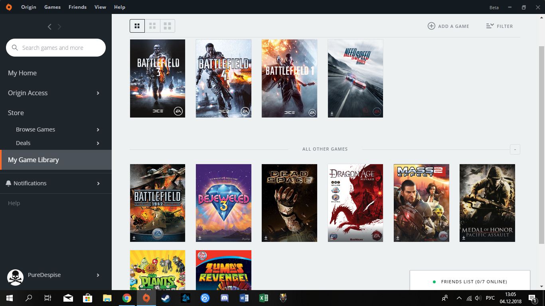Screen dimensions: 545x306
Task: Click the PureDespise skull avatar
Action: (x=15, y=277)
